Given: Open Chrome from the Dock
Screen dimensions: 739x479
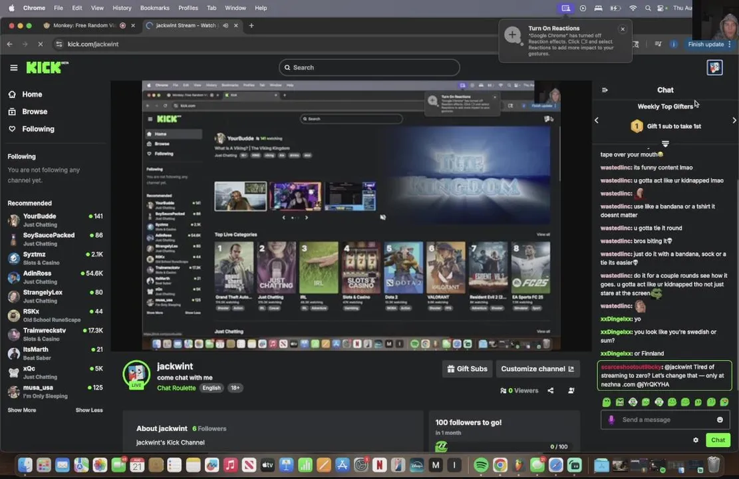Looking at the screenshot, I should click(x=500, y=465).
